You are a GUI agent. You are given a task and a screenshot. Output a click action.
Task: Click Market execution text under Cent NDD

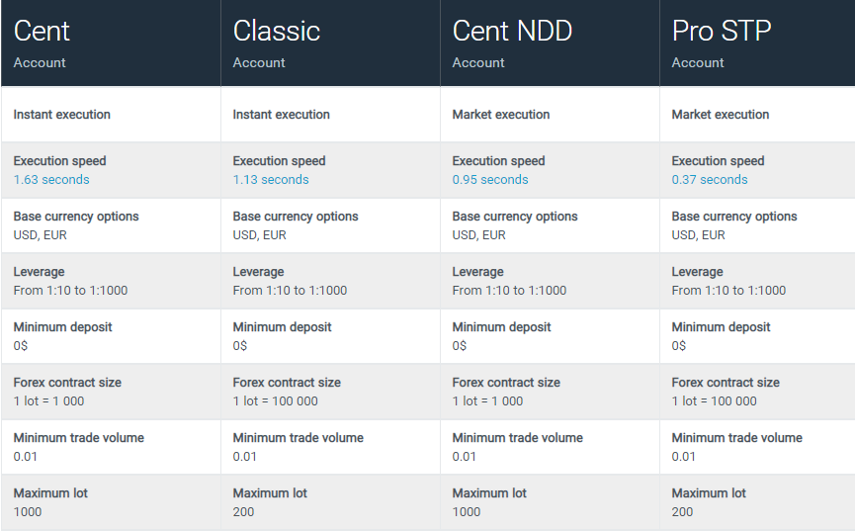(x=500, y=115)
